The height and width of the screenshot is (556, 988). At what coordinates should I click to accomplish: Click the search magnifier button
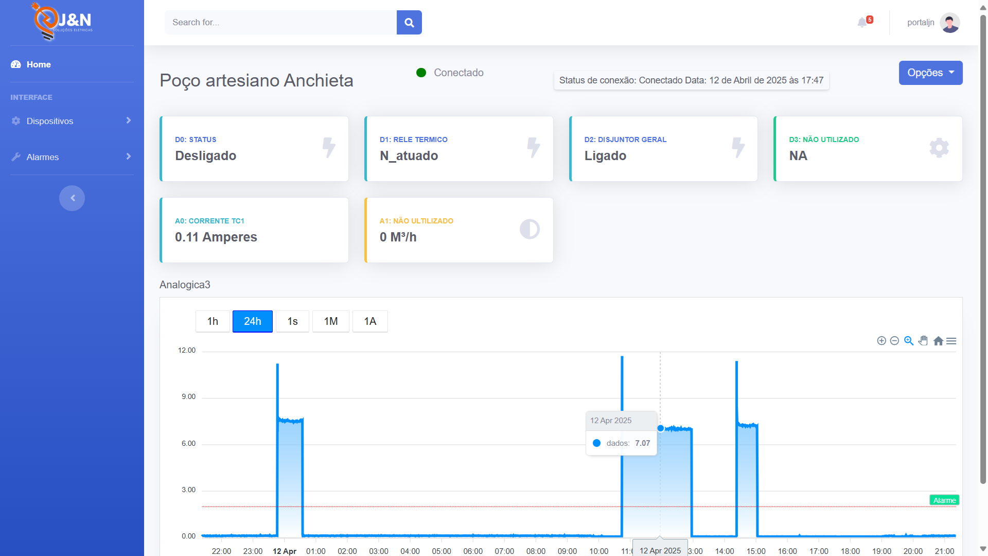[x=409, y=23]
